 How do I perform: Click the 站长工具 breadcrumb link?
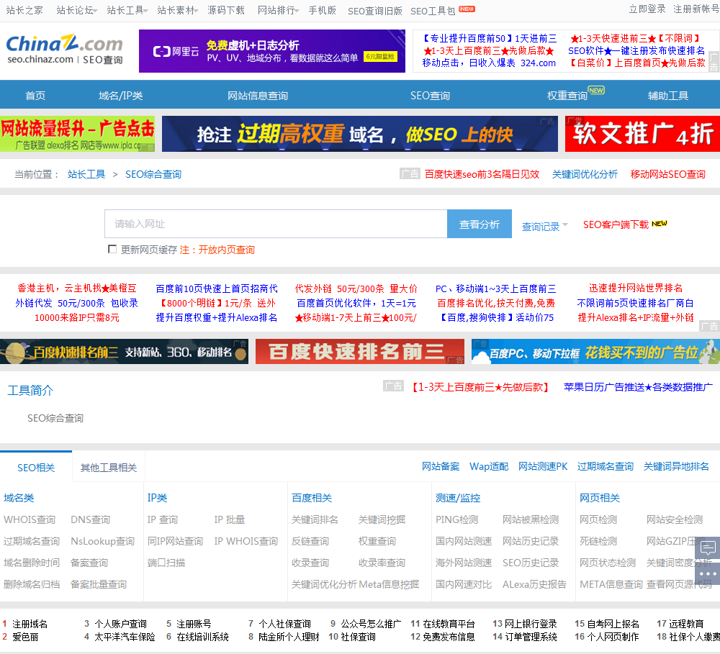86,174
